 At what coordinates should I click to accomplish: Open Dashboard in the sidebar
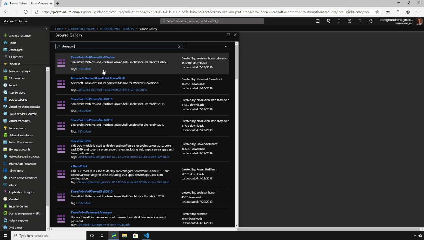point(15,50)
